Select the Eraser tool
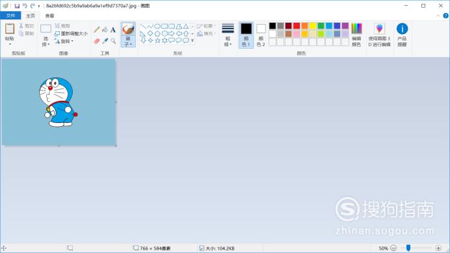 pyautogui.click(x=97, y=42)
